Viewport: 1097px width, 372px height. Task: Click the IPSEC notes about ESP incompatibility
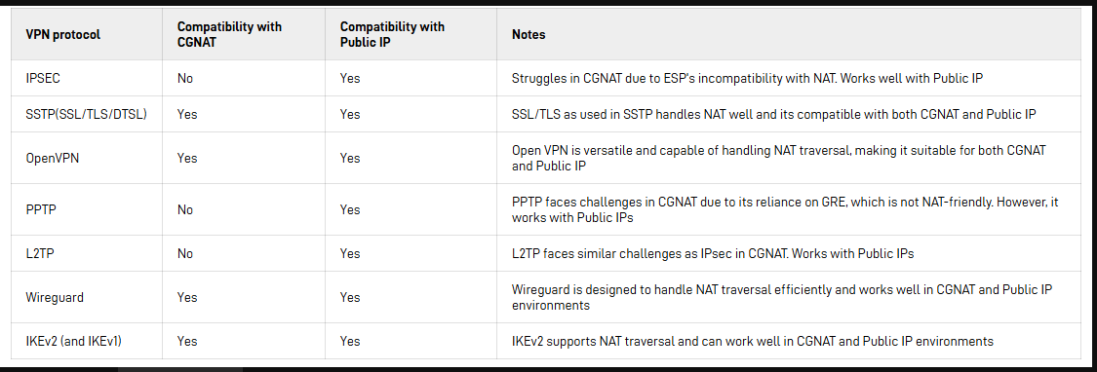[747, 78]
